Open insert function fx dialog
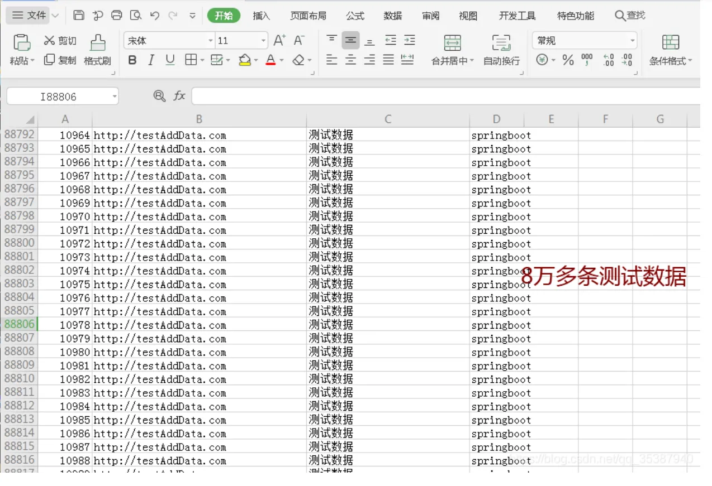The width and height of the screenshot is (712, 486). [x=179, y=96]
